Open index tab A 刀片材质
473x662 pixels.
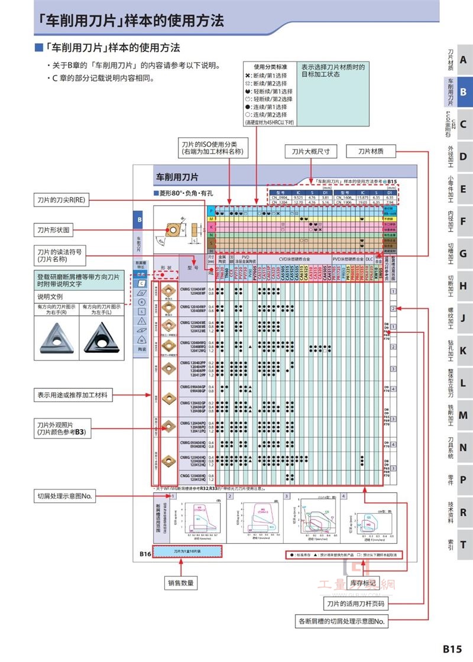pyautogui.click(x=459, y=60)
